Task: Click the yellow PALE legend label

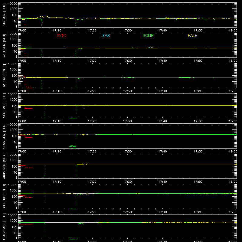Action: pyautogui.click(x=192, y=35)
